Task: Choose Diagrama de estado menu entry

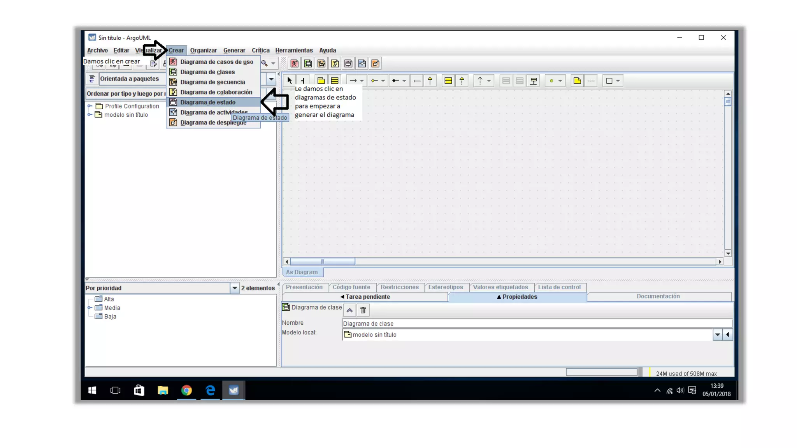Action: [x=208, y=102]
